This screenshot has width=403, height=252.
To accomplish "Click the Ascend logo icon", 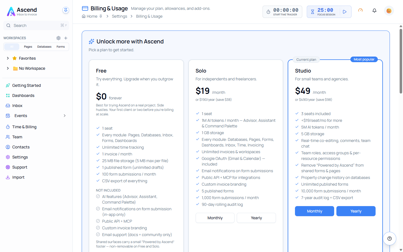I will pyautogui.click(x=11, y=11).
